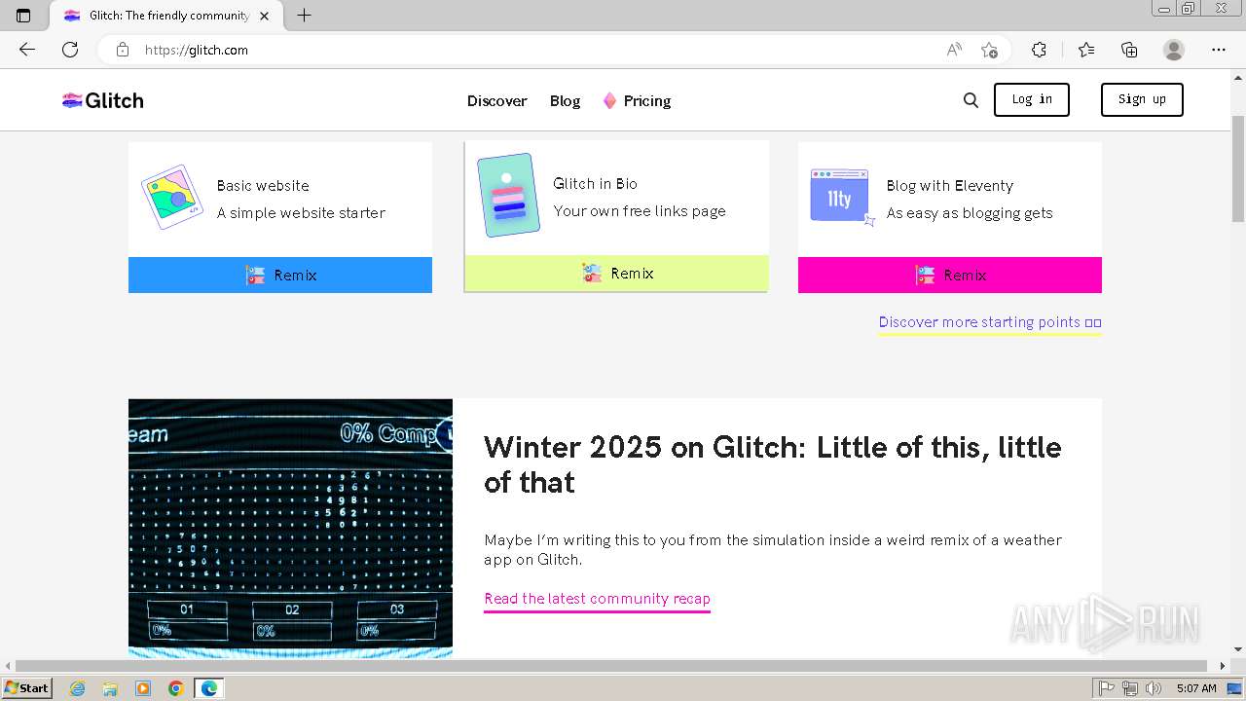The width and height of the screenshot is (1246, 701).
Task: View site information lock icon
Action: (123, 50)
